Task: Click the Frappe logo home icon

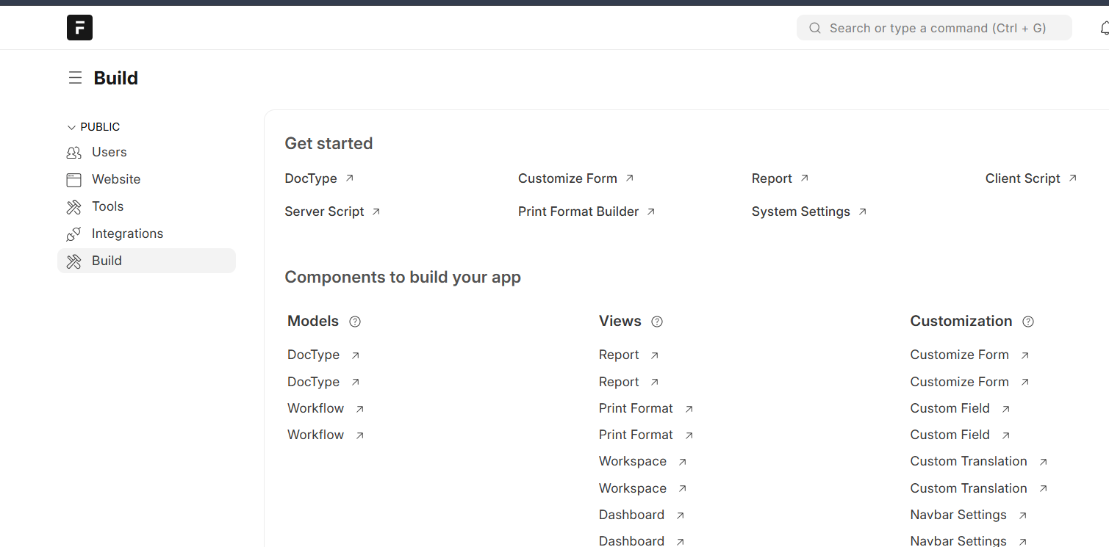Action: point(79,28)
